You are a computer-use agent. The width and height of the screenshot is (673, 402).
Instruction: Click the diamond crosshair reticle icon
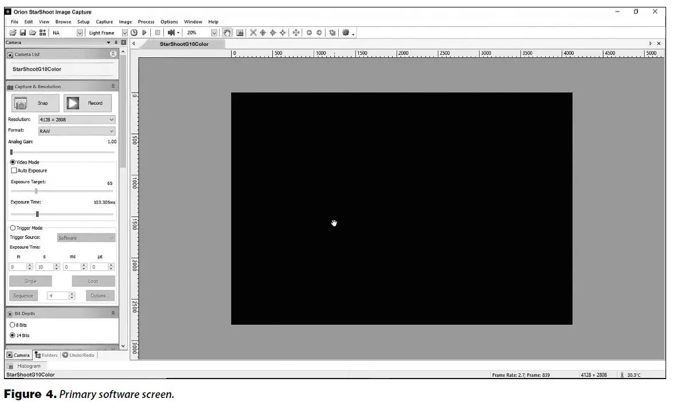coord(273,33)
